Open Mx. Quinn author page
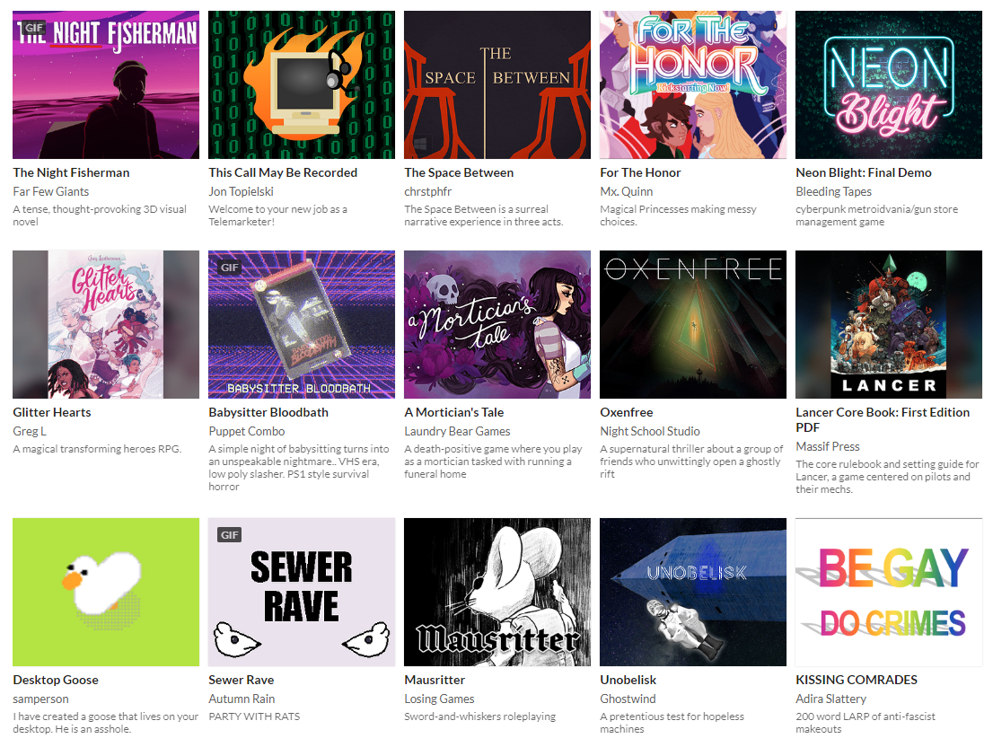 [x=627, y=191]
